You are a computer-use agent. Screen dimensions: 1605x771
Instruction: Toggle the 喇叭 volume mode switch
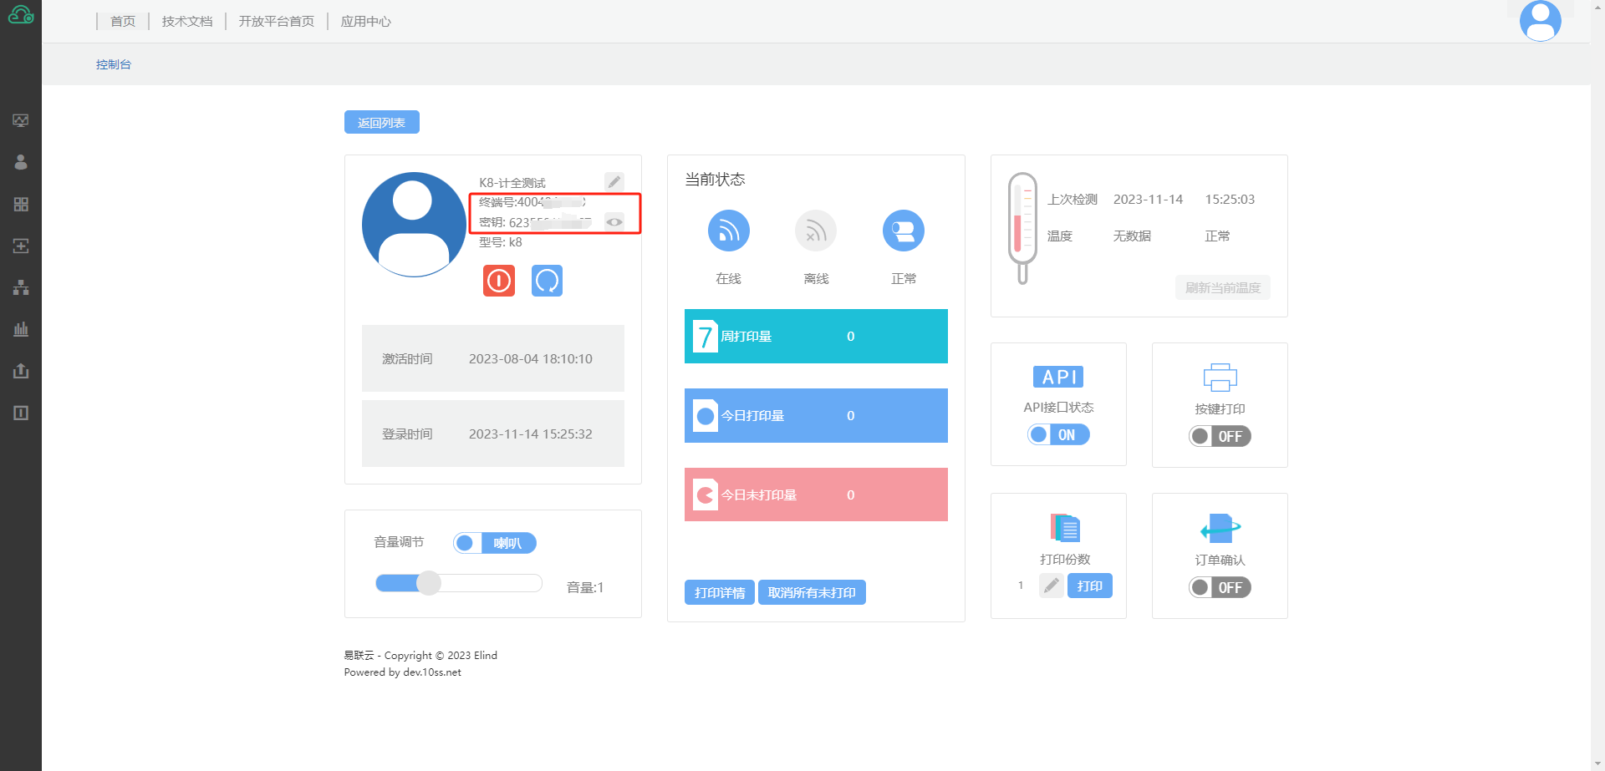[x=494, y=543]
